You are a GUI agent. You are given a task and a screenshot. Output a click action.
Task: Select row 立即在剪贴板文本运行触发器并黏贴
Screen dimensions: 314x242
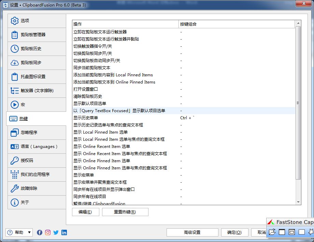point(184,39)
